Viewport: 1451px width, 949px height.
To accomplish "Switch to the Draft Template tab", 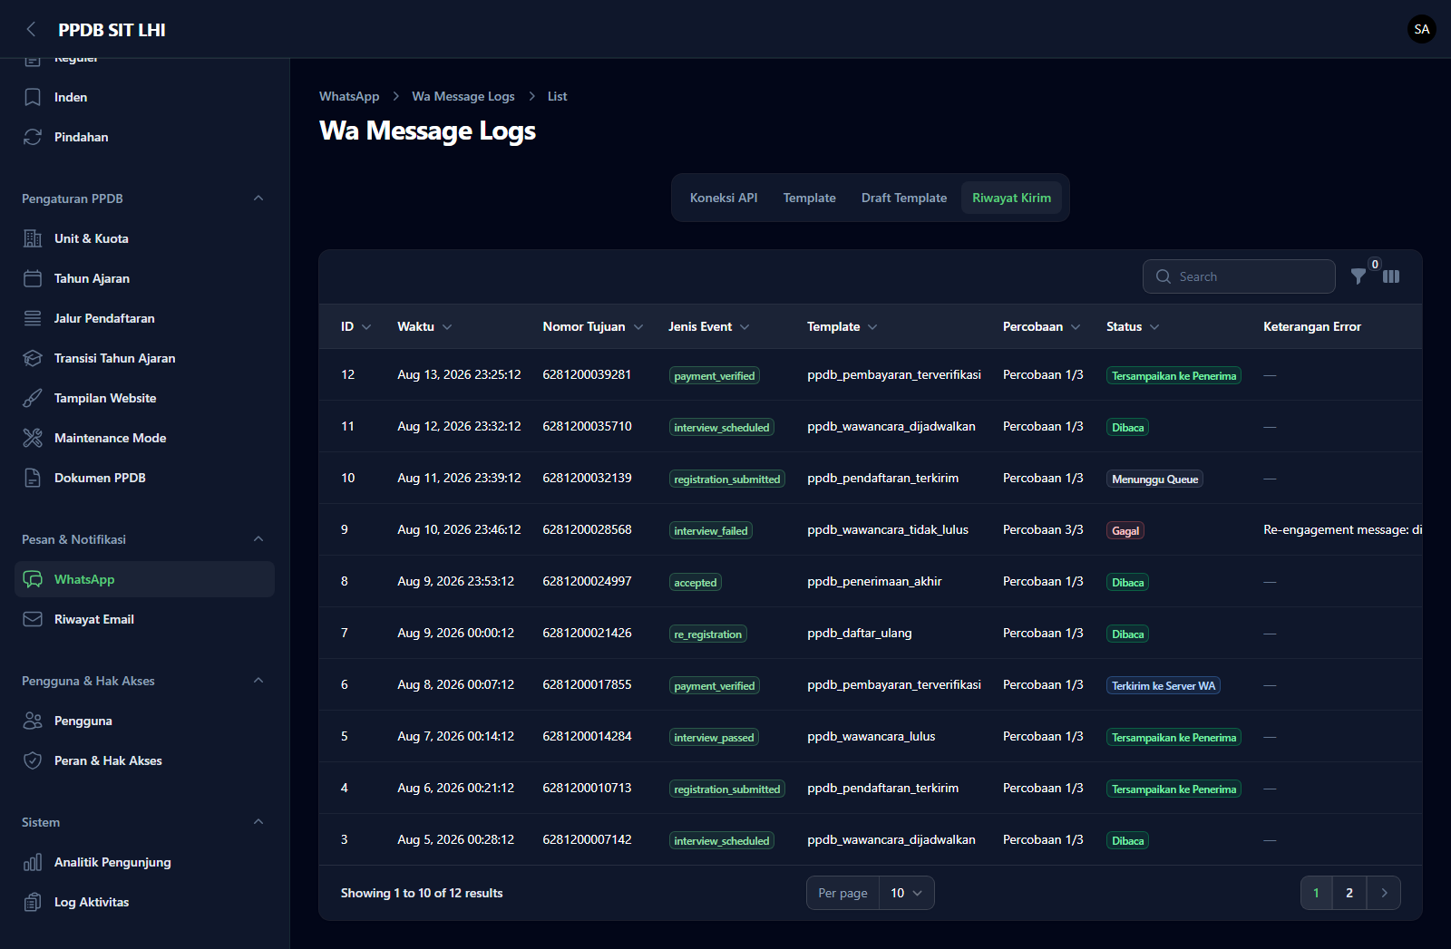I will [904, 198].
